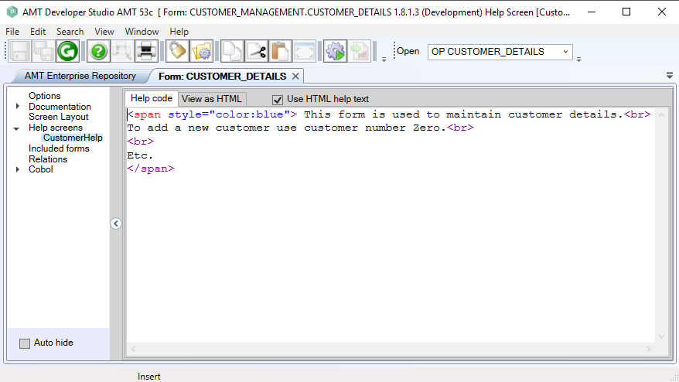Switch to the View as HTML tab
Screen dimensions: 679x382
pyautogui.click(x=211, y=99)
